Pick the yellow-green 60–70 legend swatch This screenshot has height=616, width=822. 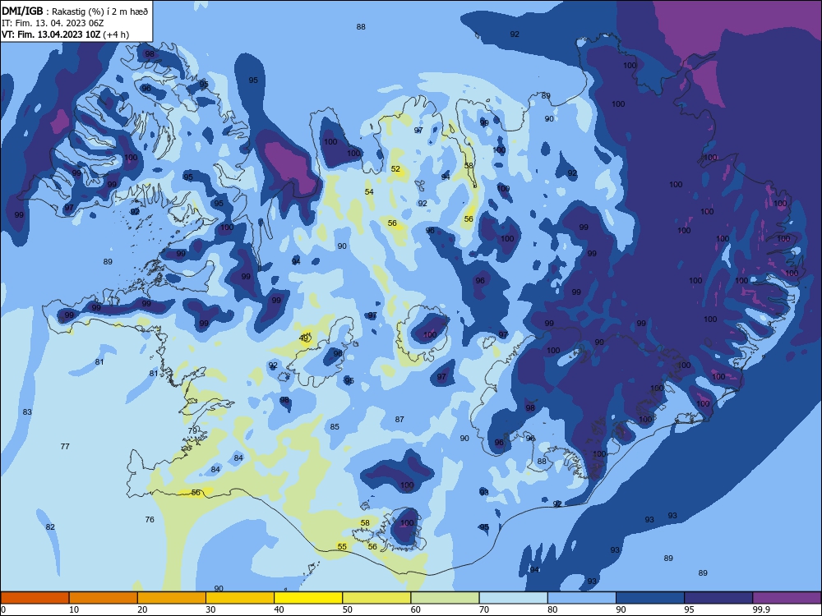click(445, 598)
